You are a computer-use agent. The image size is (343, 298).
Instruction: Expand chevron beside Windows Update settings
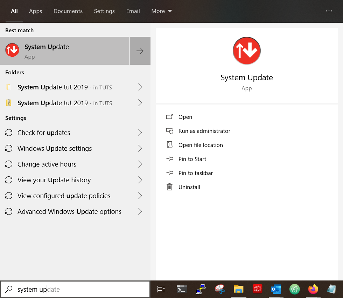coord(140,149)
